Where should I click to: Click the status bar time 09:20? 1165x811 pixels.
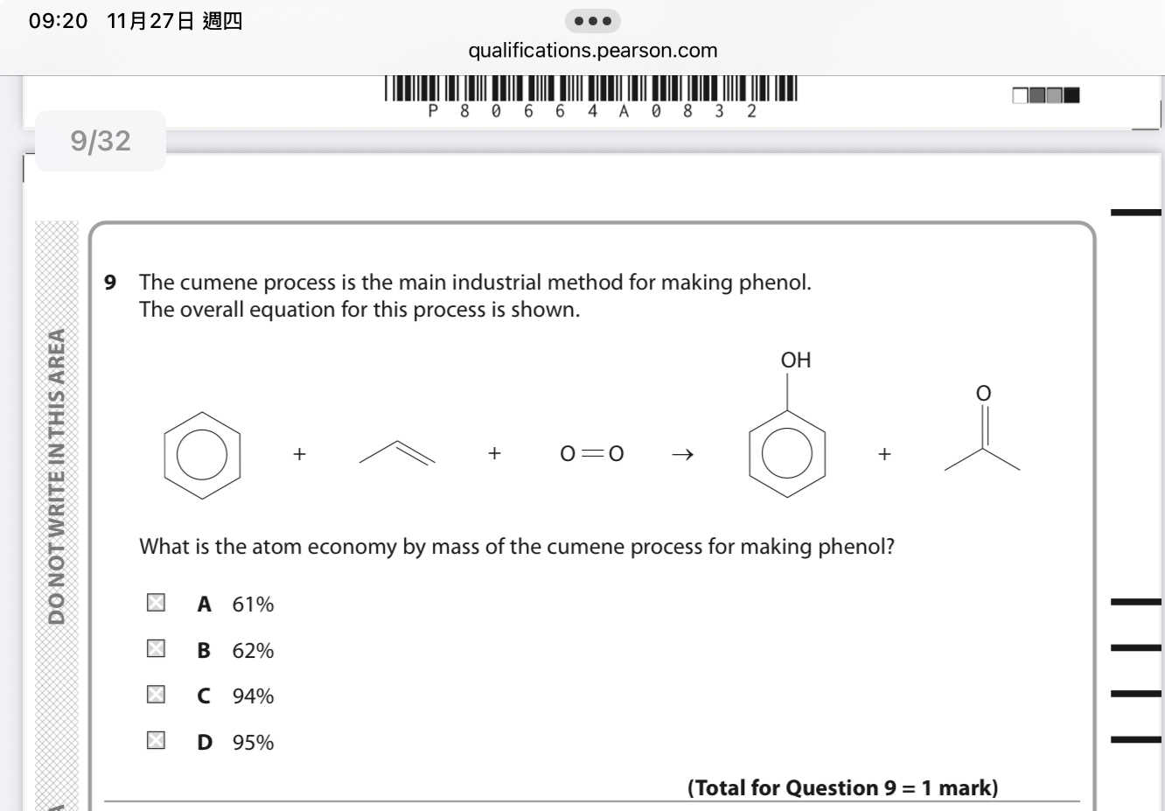[x=58, y=21]
